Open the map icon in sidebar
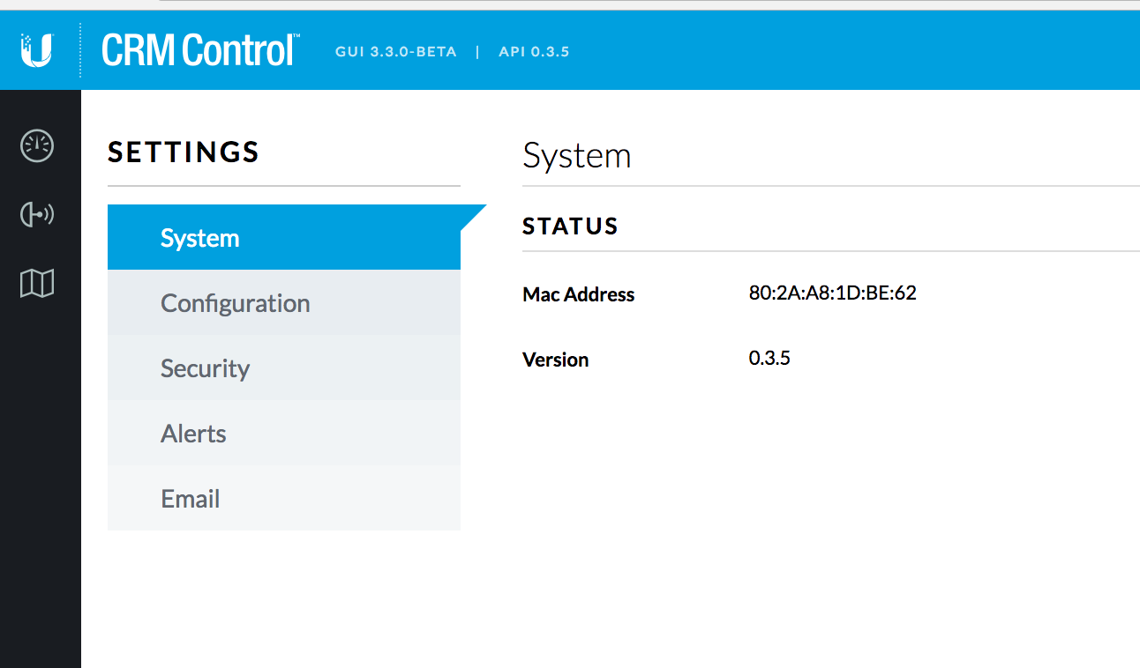1140x668 pixels. (x=37, y=283)
